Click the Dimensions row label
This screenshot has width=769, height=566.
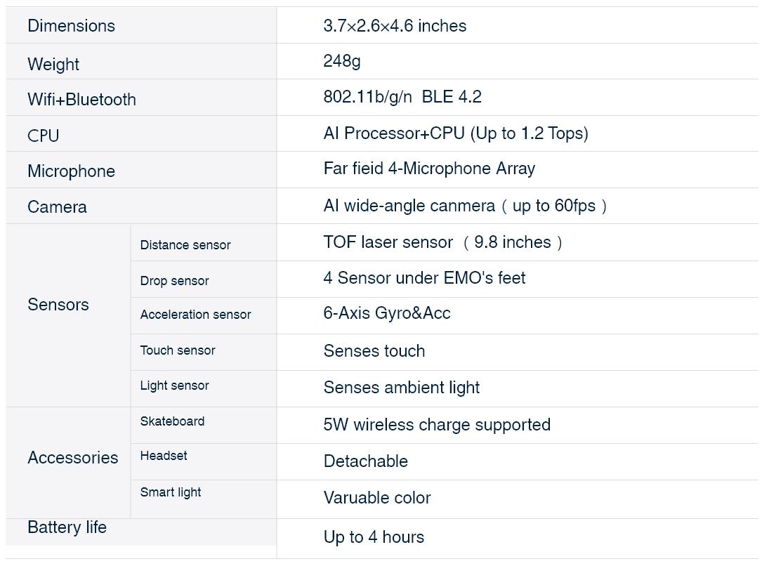[x=71, y=26]
